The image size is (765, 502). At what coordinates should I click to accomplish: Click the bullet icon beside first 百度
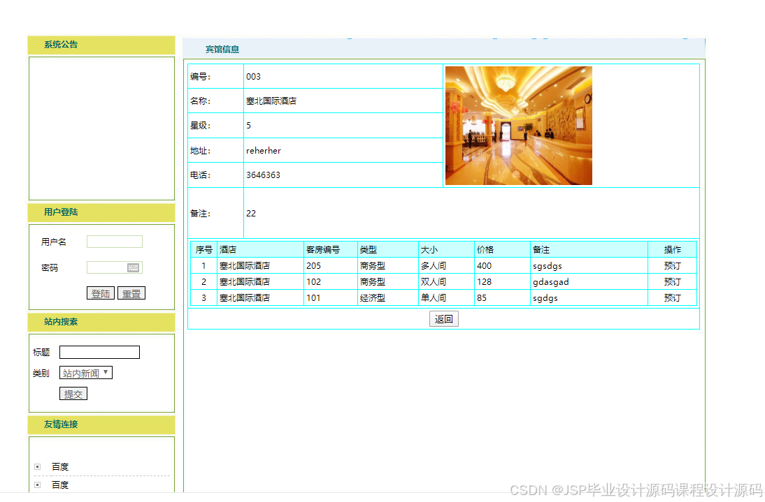38,467
